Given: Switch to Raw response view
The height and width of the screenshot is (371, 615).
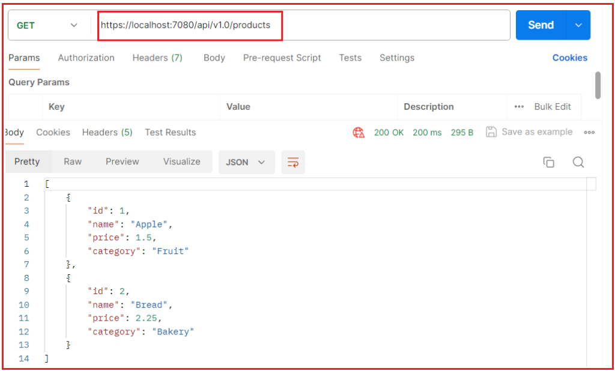Looking at the screenshot, I should (x=72, y=161).
